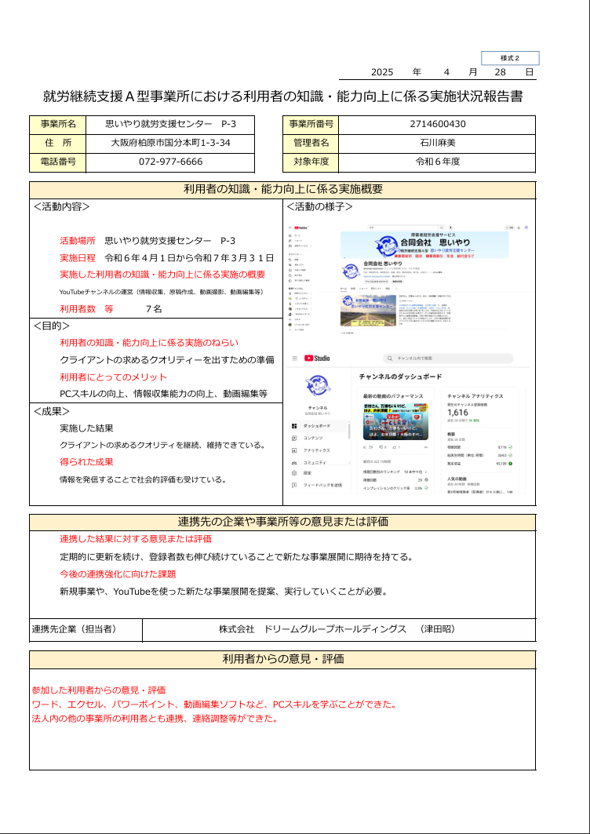Click the notification bell on YouTube header
This screenshot has width=590, height=834.
[x=518, y=227]
